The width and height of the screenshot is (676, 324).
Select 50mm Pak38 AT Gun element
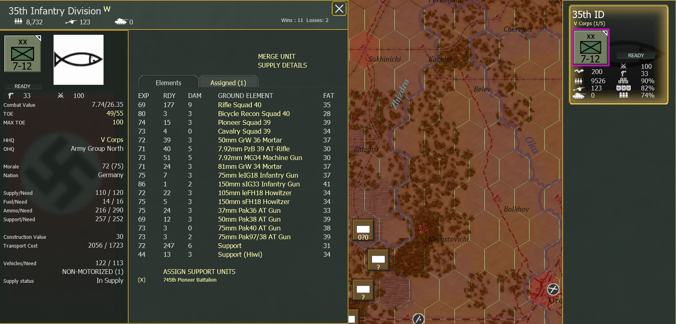pos(249,219)
